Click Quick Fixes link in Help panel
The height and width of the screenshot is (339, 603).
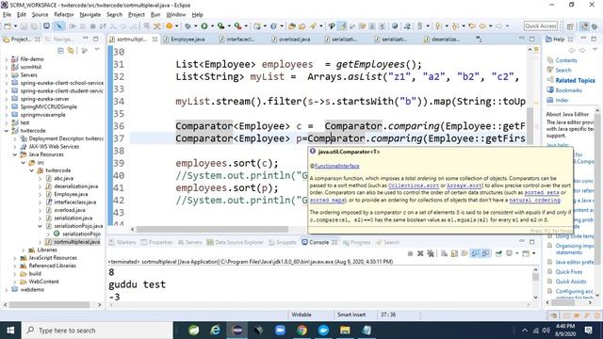(568, 272)
